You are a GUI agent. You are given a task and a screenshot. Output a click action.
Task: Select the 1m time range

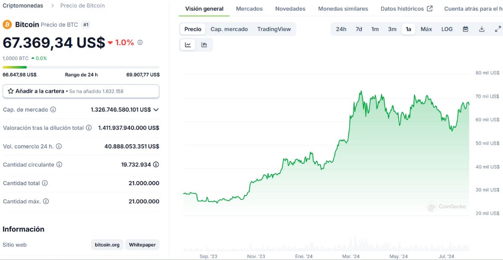(375, 29)
